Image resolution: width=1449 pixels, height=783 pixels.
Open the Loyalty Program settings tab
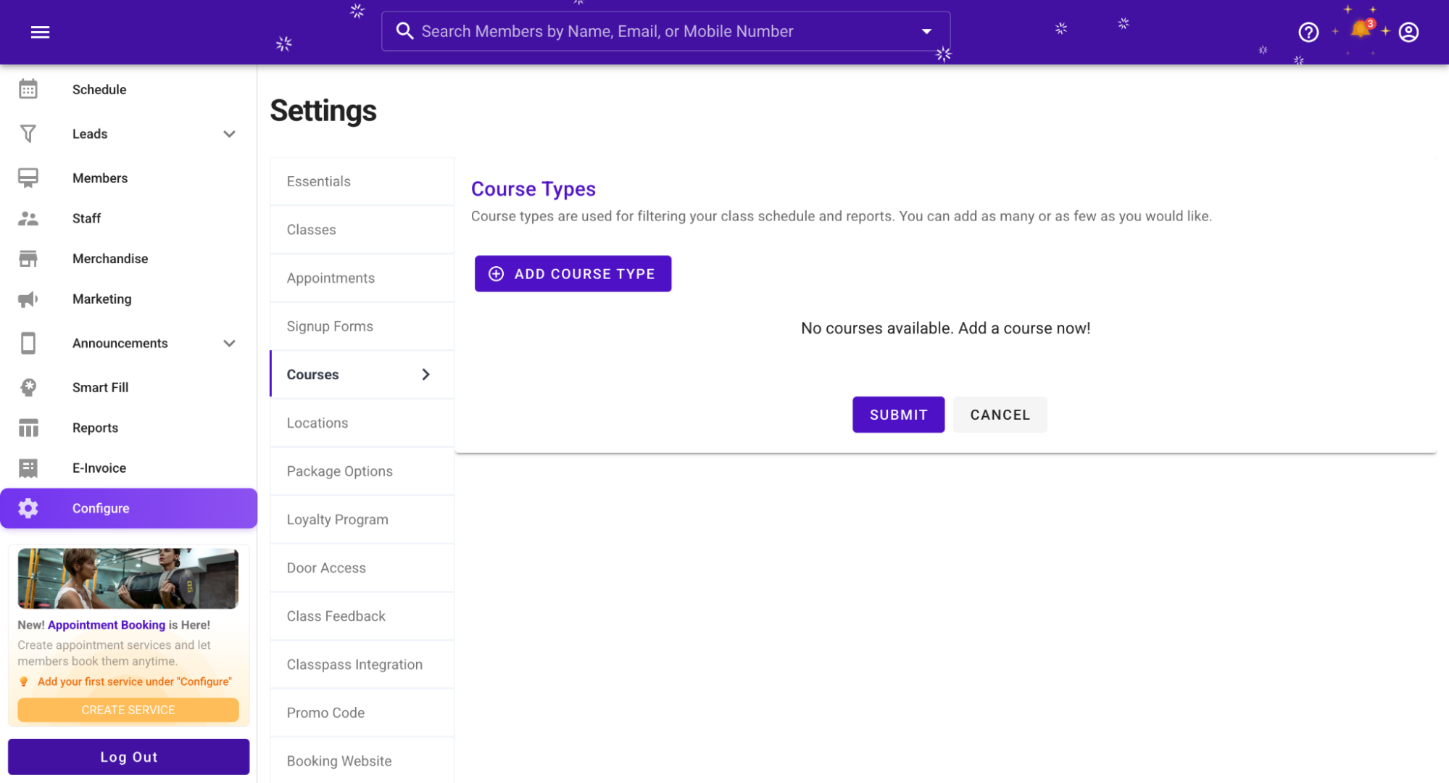337,519
